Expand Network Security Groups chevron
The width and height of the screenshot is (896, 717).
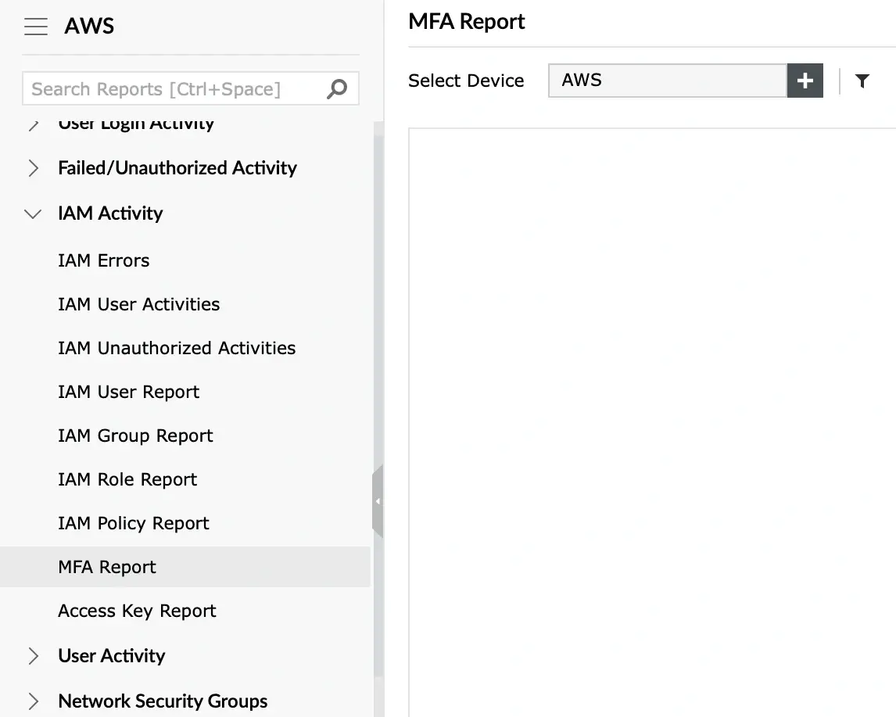33,701
